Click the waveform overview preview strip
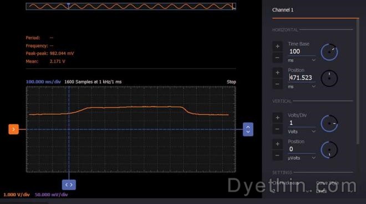366x204 pixels. pyautogui.click(x=131, y=6)
